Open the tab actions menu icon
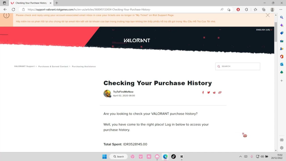This screenshot has height=161, width=286. 4,3
